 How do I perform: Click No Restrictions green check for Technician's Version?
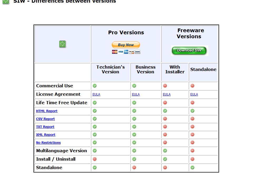click(x=95, y=142)
